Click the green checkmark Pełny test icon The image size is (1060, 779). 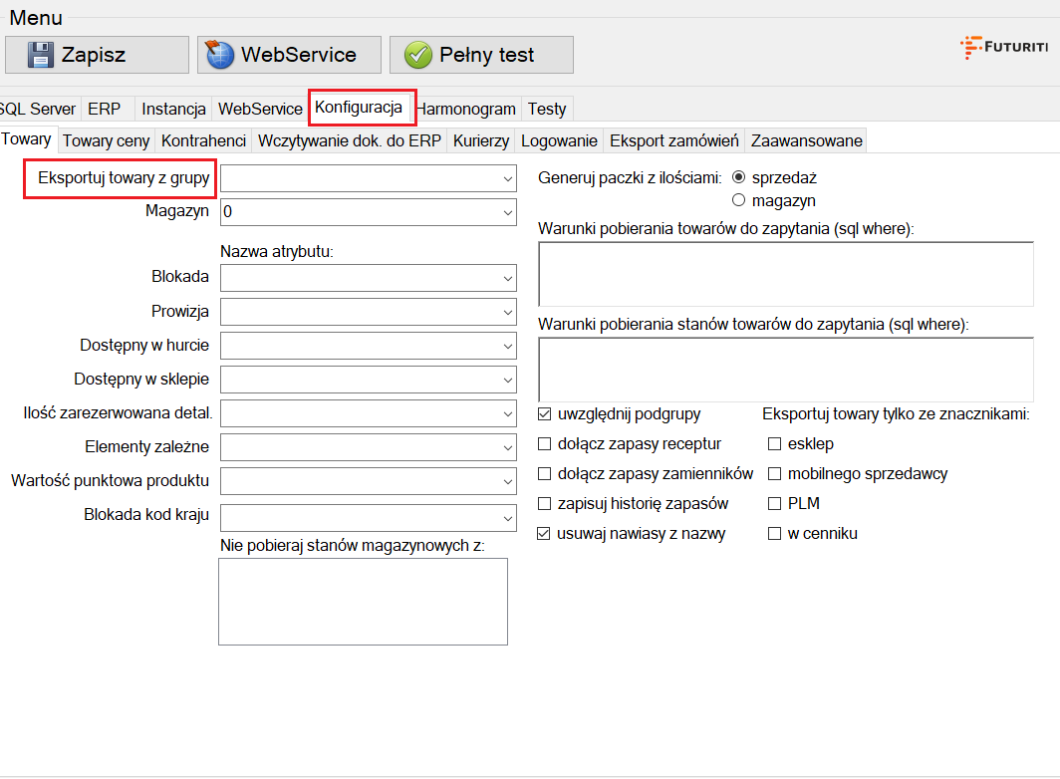[x=418, y=55]
